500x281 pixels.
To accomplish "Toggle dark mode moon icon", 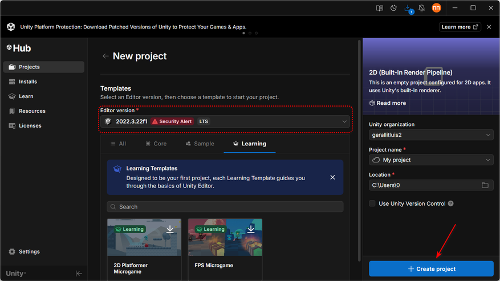I will [393, 8].
